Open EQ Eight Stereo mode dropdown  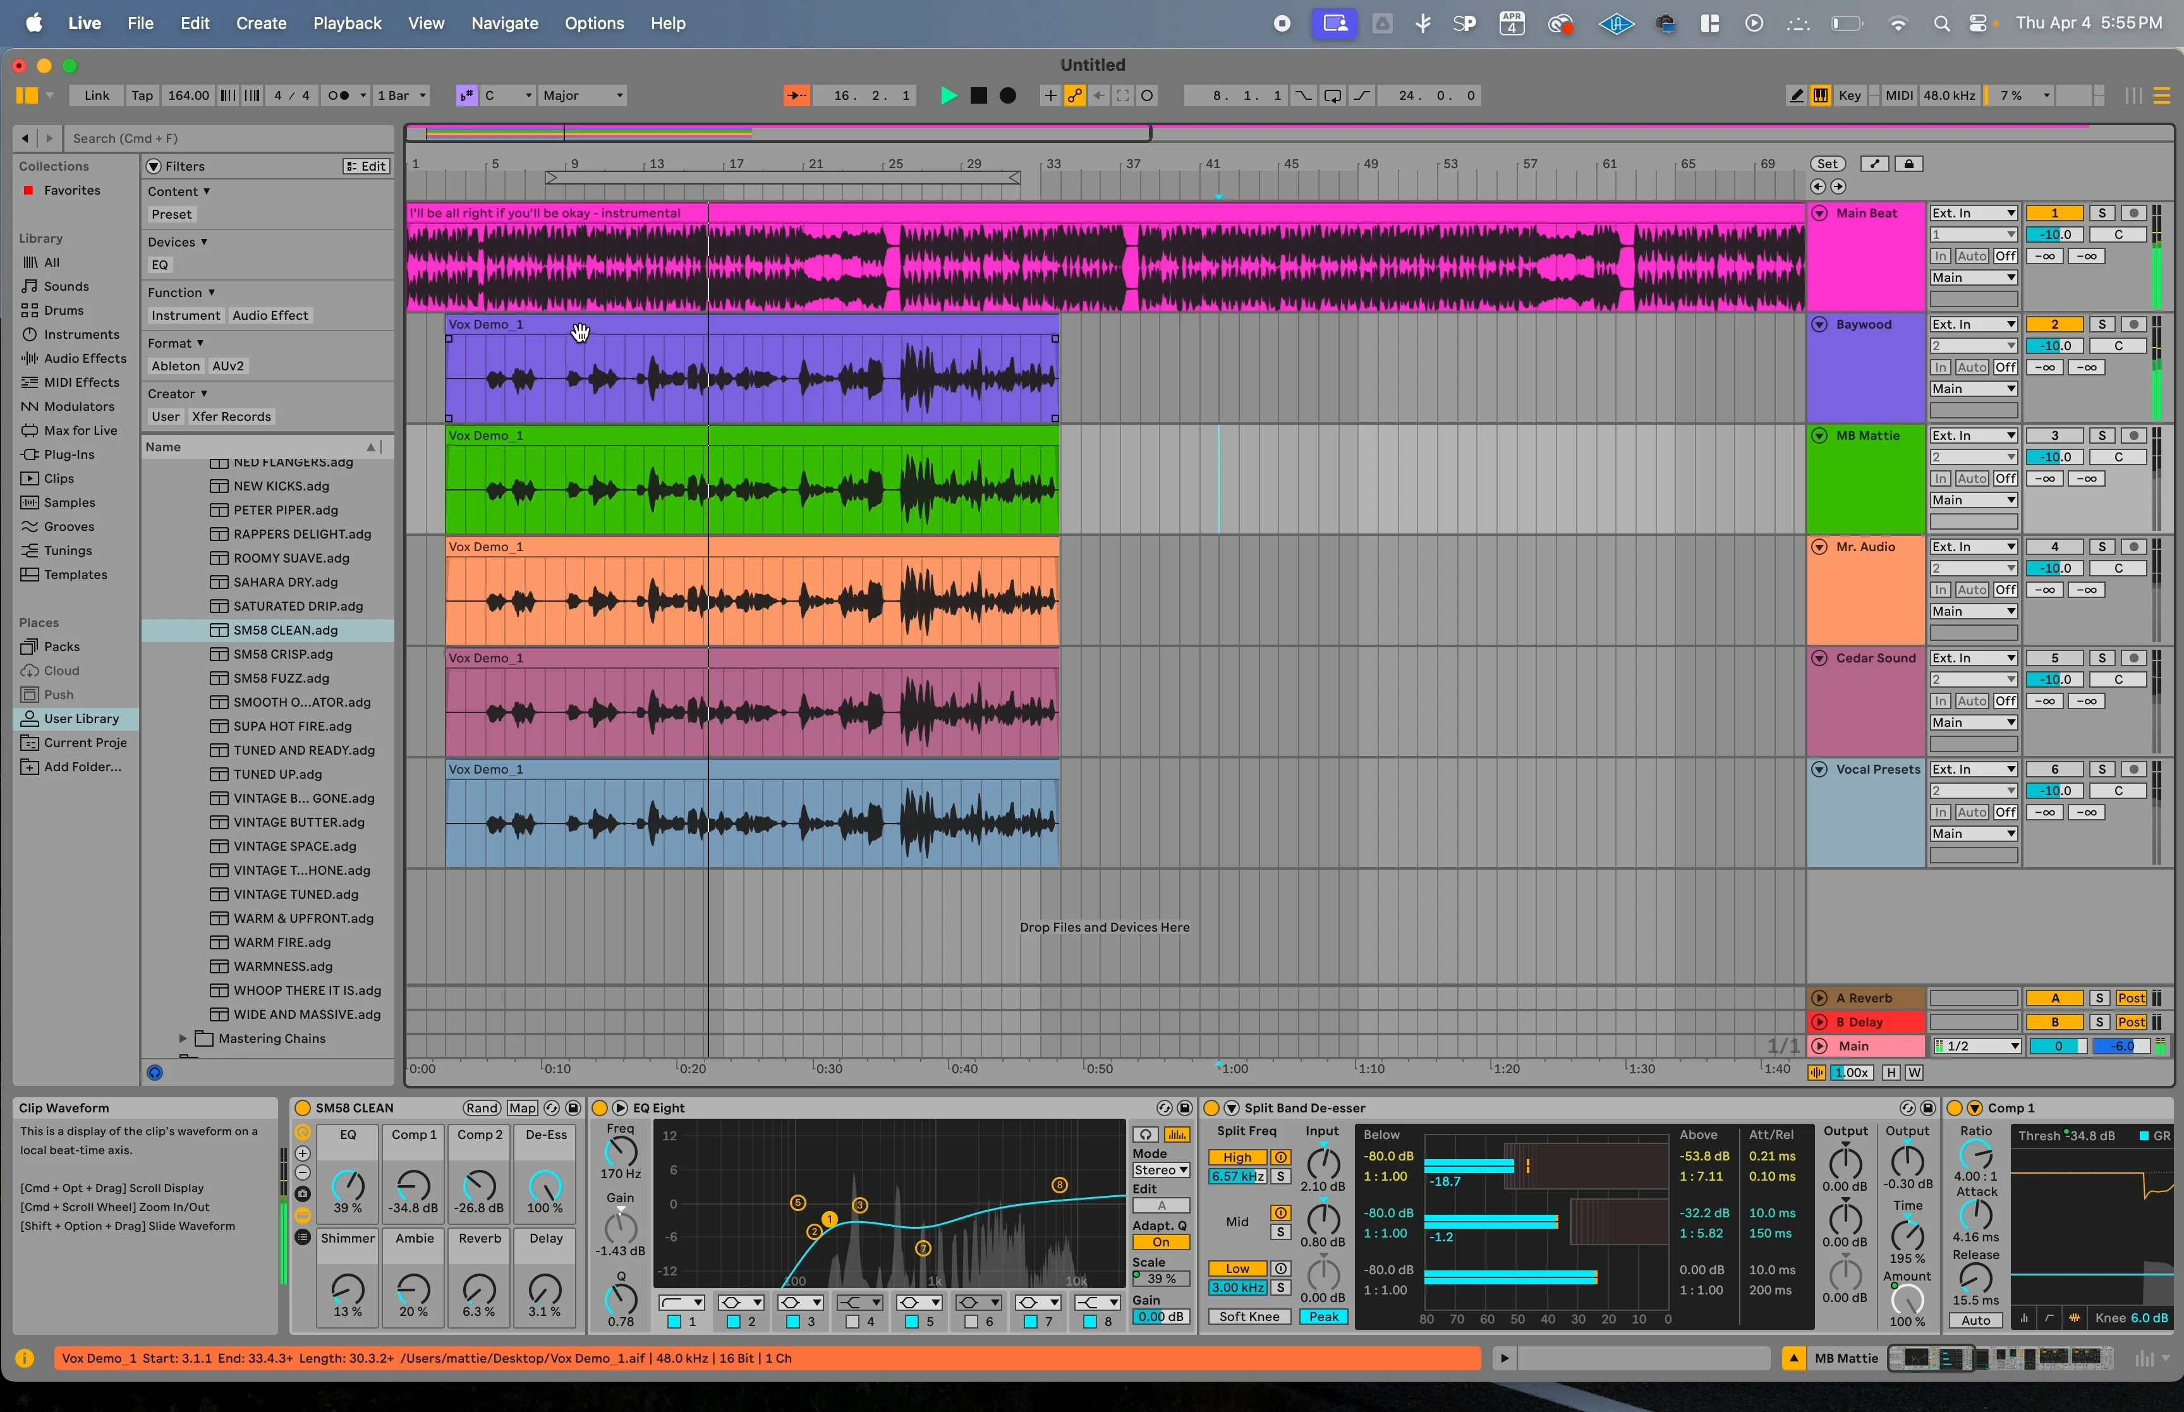coord(1160,1171)
